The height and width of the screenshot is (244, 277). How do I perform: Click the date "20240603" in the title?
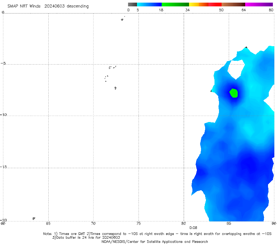coord(54,6)
